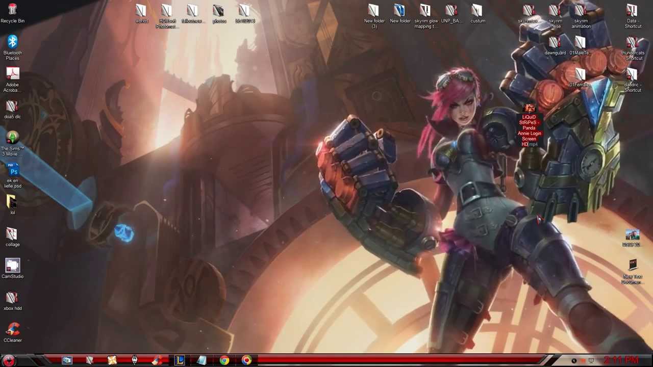
Task: Select the skyrim animation folder
Action: pyautogui.click(x=581, y=11)
